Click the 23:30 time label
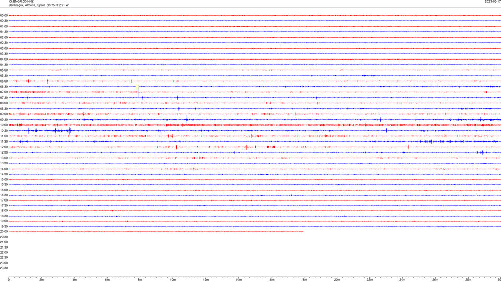Image resolution: width=501 pixels, height=282 pixels. coord(4,268)
